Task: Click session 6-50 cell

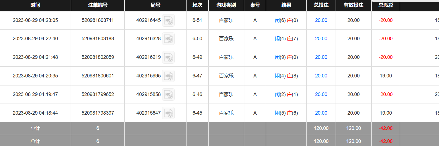Action: [197, 39]
